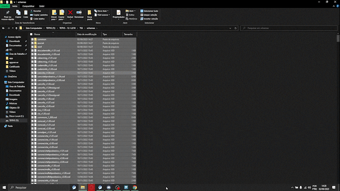Sort by Tamanho column header
340x191 pixels.
point(128,34)
